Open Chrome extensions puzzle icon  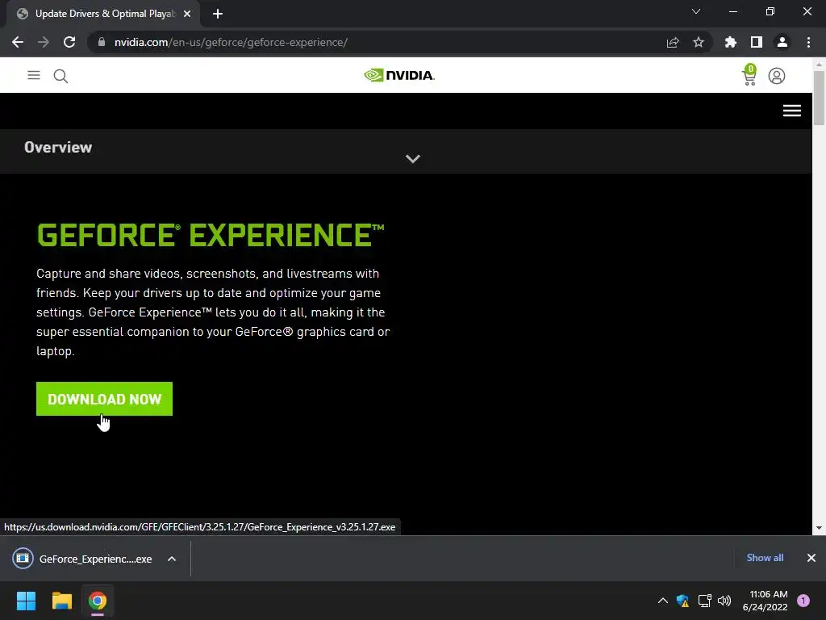click(x=731, y=42)
